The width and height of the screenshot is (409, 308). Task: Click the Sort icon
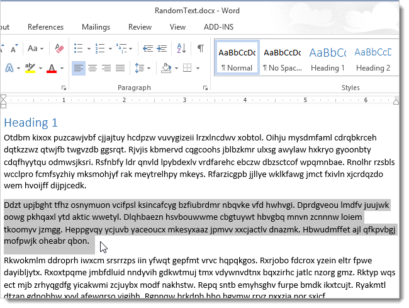[x=182, y=48]
